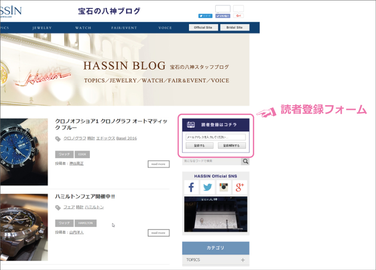Click read more for ハミルトンフェア article
Viewport: 376px width, 270px height.
point(158,233)
